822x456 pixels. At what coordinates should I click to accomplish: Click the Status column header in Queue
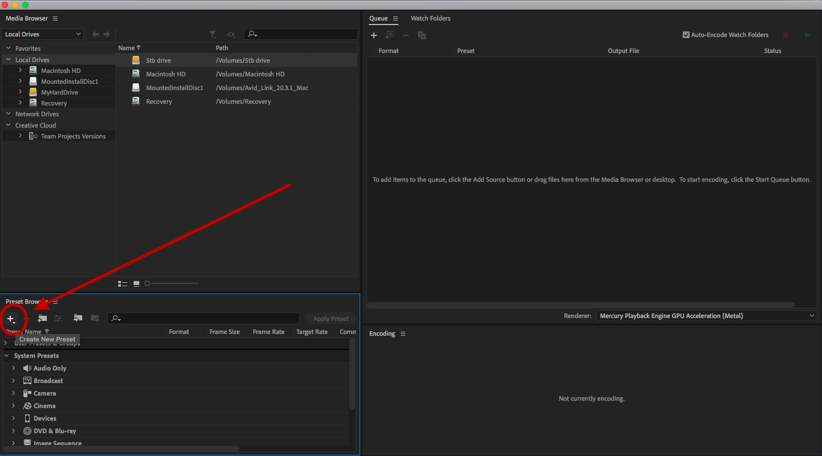(772, 51)
